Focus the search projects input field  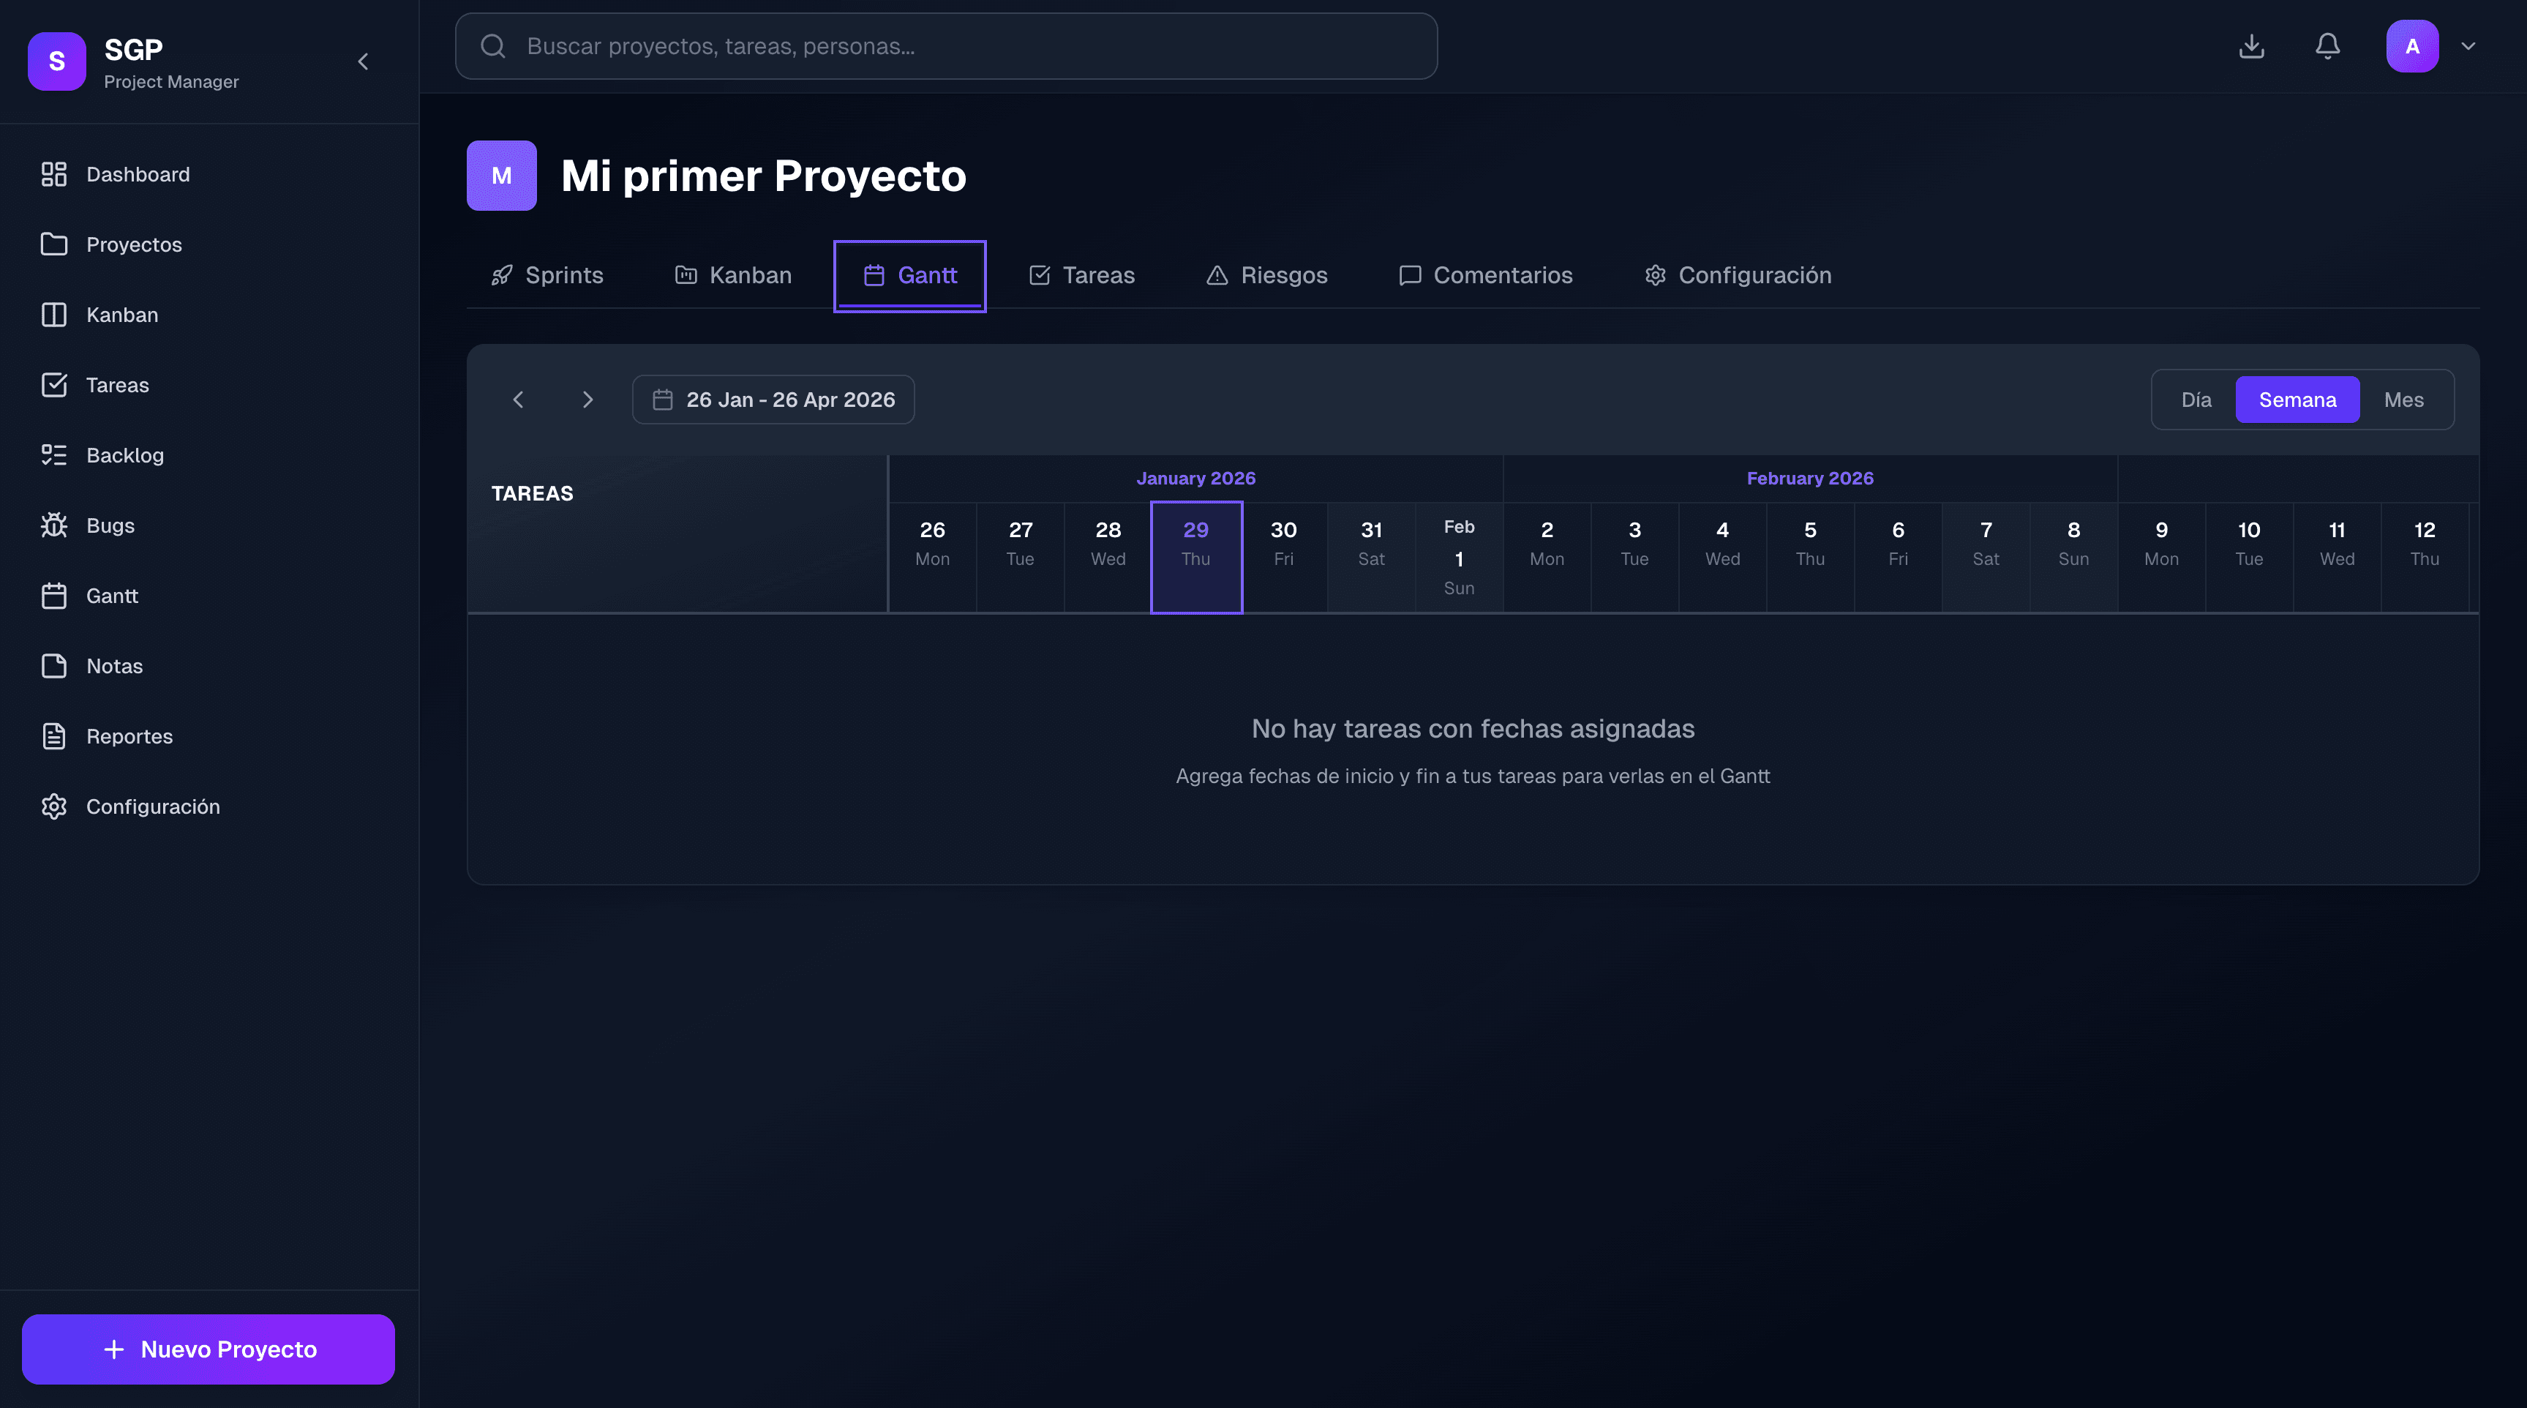pos(946,46)
